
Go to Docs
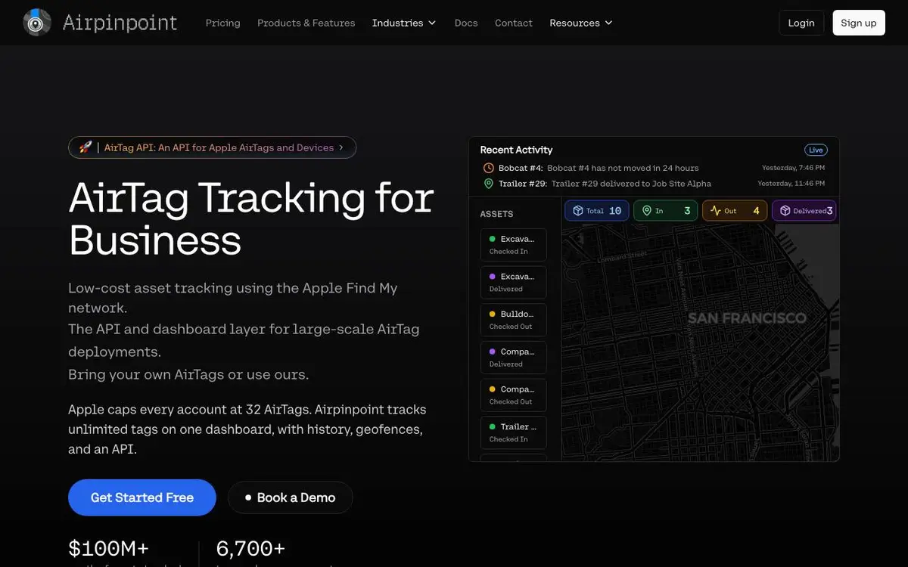tap(466, 23)
